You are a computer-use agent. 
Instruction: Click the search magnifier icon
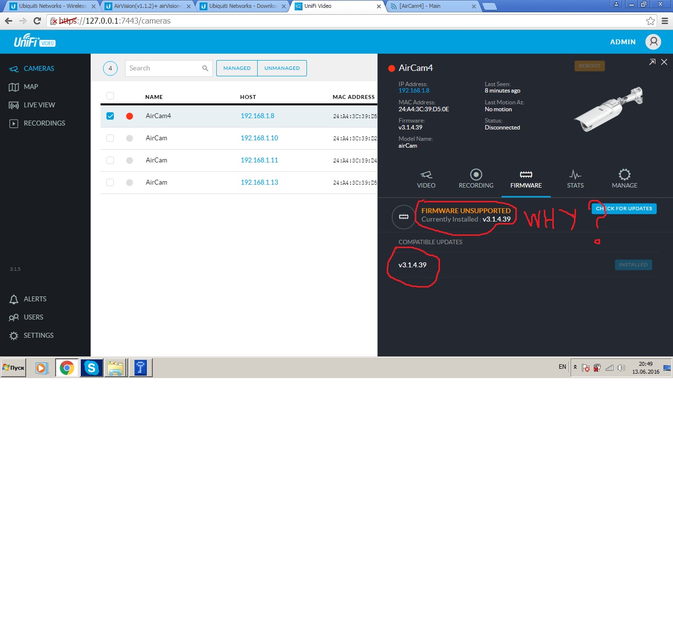click(x=205, y=68)
